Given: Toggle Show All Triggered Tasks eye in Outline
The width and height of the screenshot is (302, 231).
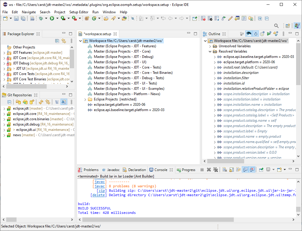Looking at the screenshot, I should coord(249,34).
